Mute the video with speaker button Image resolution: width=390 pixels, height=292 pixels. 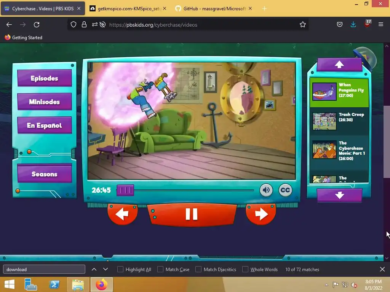click(266, 190)
